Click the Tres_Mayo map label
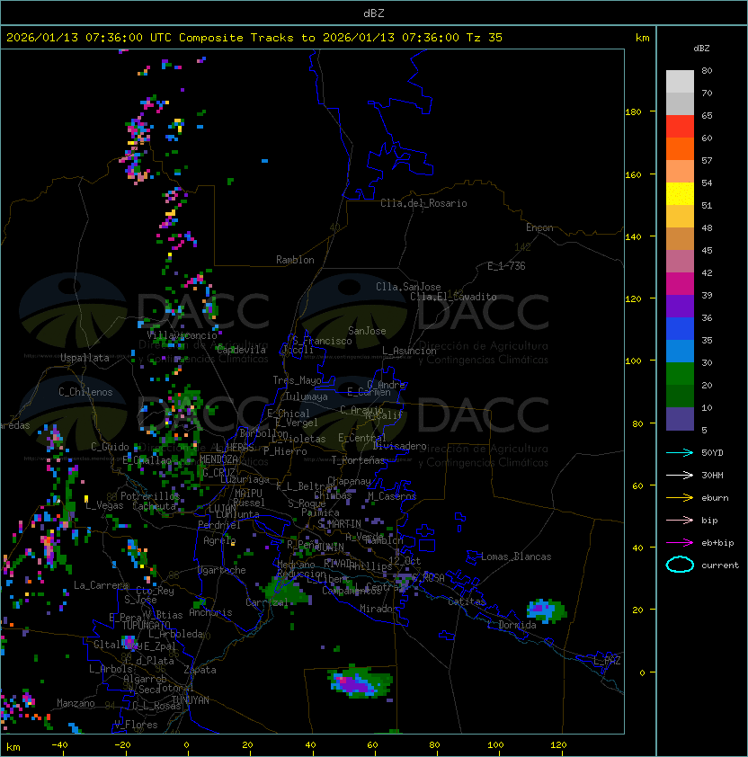Screen dimensions: 748x757 (x=297, y=380)
